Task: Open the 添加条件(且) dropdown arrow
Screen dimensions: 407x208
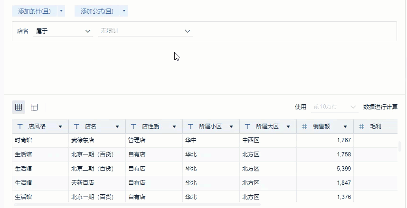Action: pos(62,10)
